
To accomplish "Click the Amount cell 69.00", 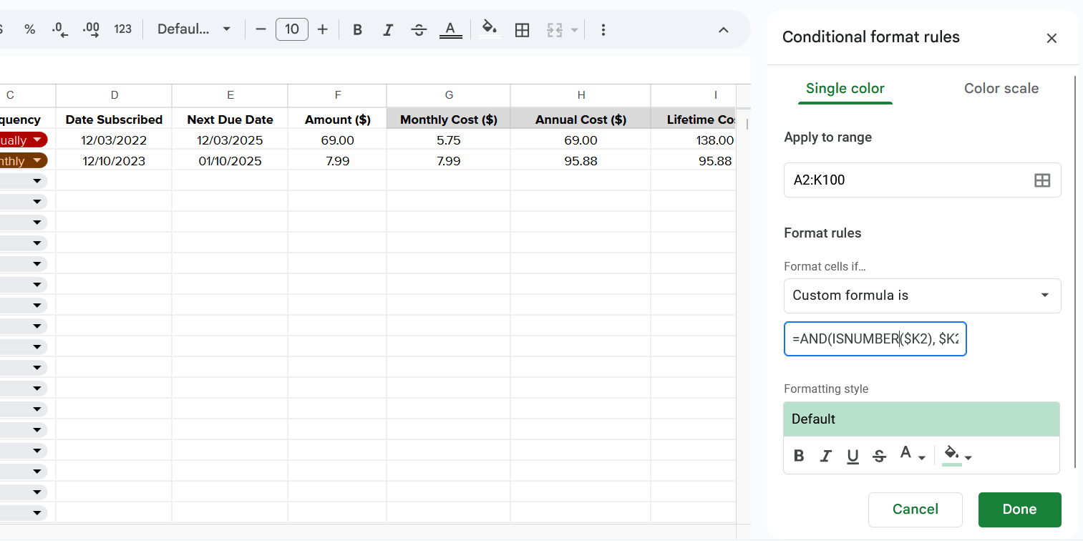I will tap(338, 140).
